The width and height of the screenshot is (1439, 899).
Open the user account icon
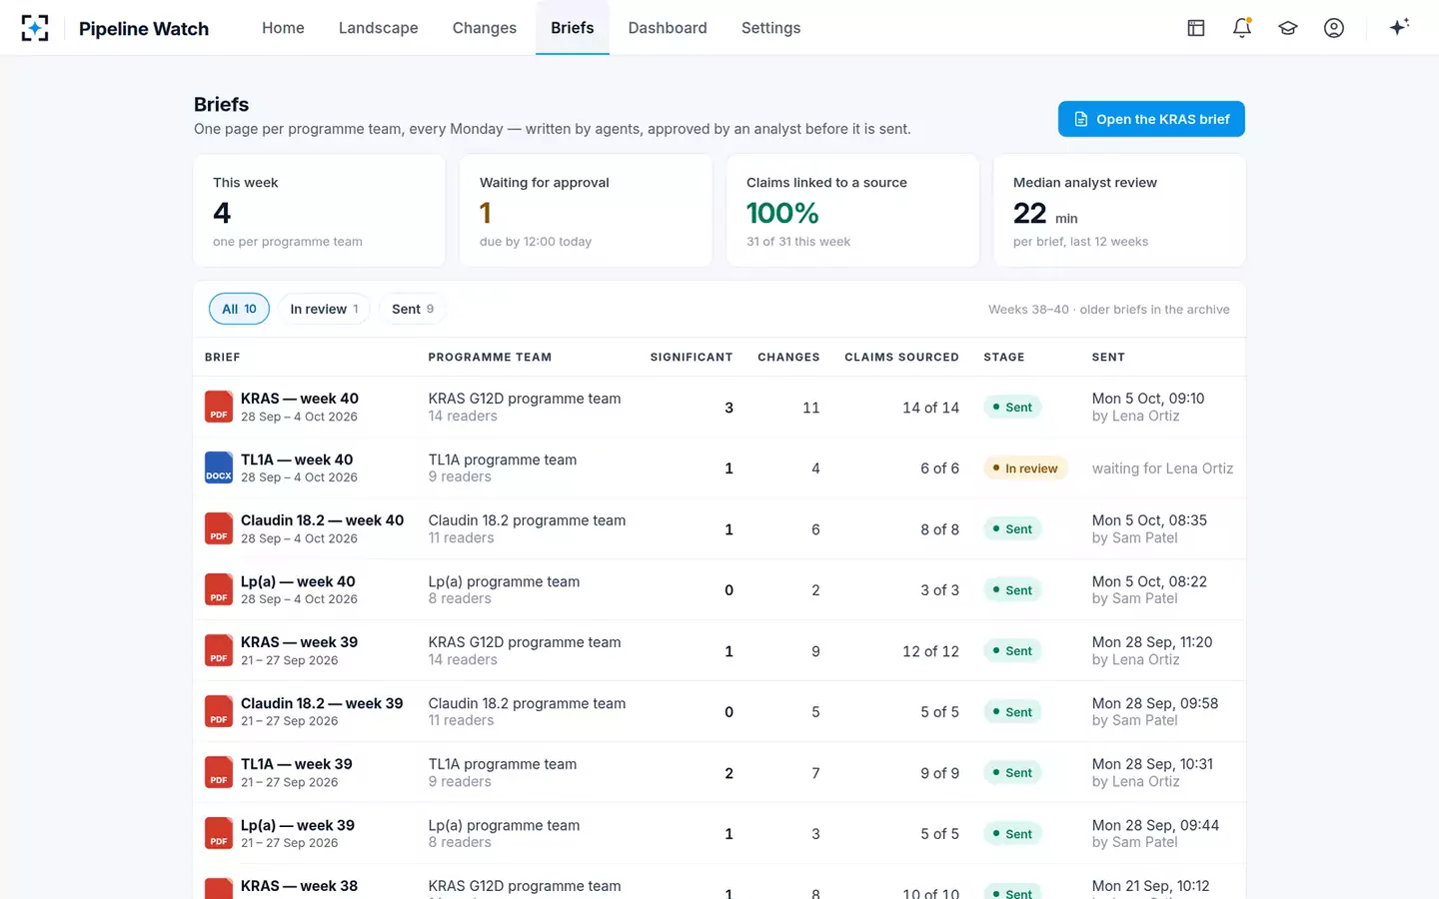[x=1334, y=28]
